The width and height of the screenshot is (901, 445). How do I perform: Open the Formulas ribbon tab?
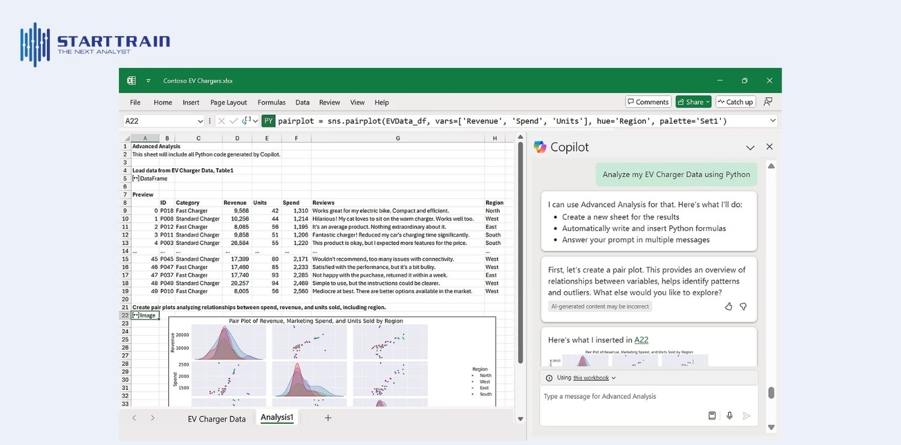tap(271, 102)
